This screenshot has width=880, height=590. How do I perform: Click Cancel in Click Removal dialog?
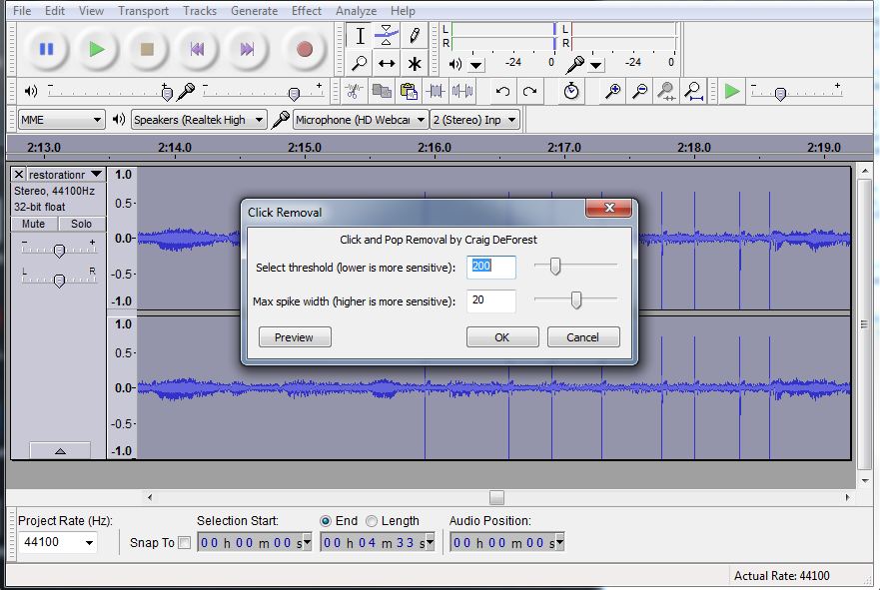point(583,337)
